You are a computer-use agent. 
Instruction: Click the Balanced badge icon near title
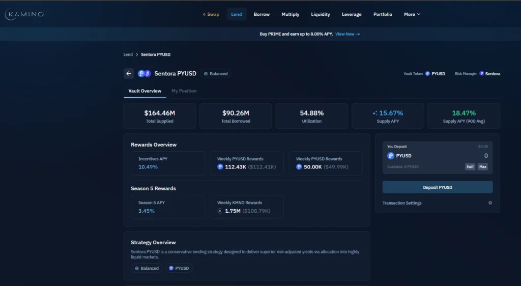click(206, 74)
